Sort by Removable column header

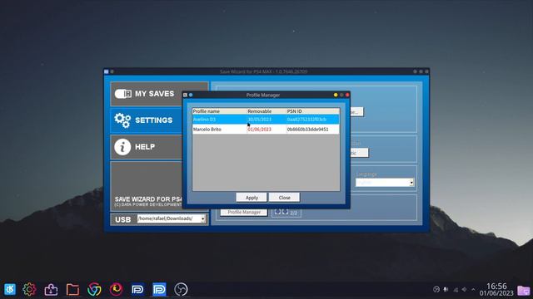pos(266,111)
